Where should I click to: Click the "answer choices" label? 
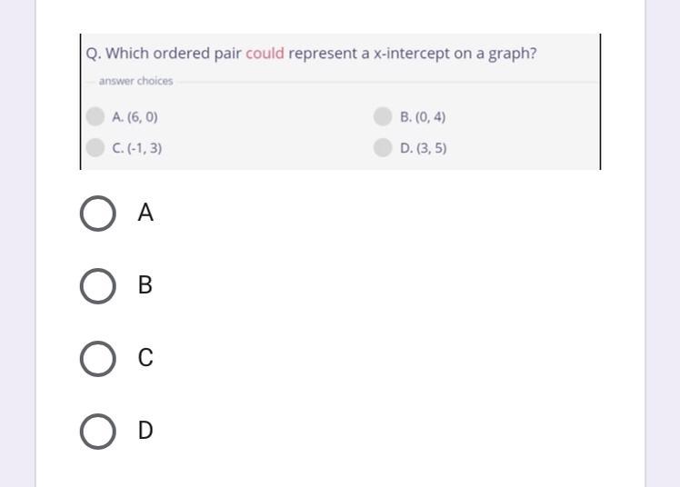[135, 81]
